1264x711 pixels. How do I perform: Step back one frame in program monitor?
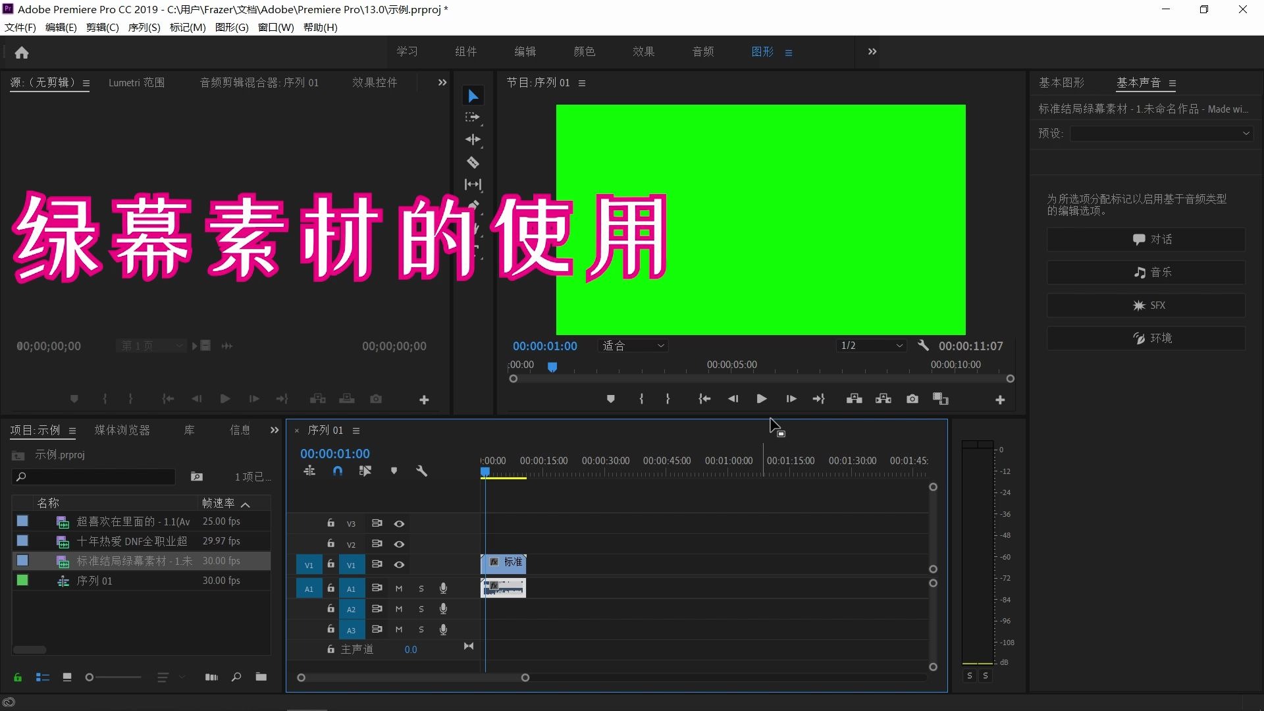pos(733,399)
